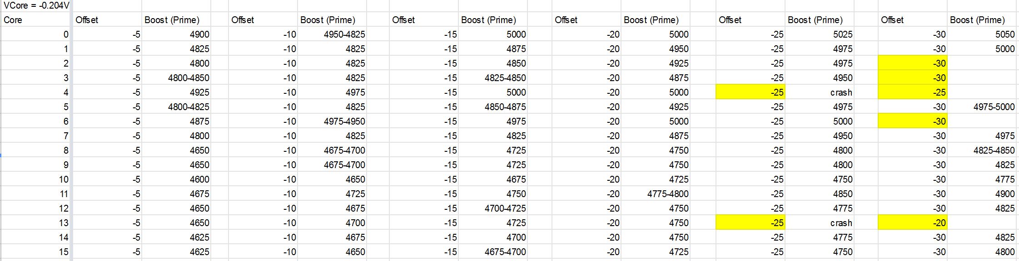The image size is (1019, 261).
Task: Select the VCore = -0.204V cell
Action: pos(36,6)
